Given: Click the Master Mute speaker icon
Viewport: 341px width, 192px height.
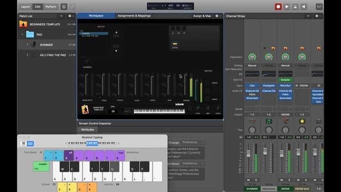Looking at the screenshot, I should coord(304,7).
